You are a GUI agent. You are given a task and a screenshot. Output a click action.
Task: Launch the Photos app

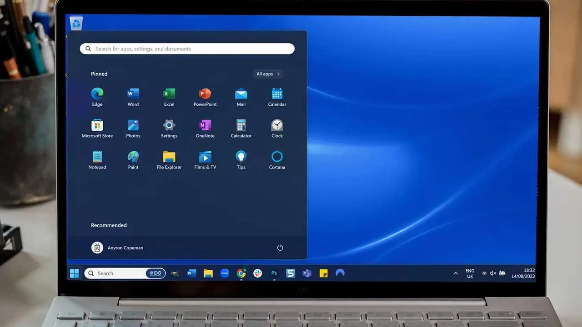133,129
